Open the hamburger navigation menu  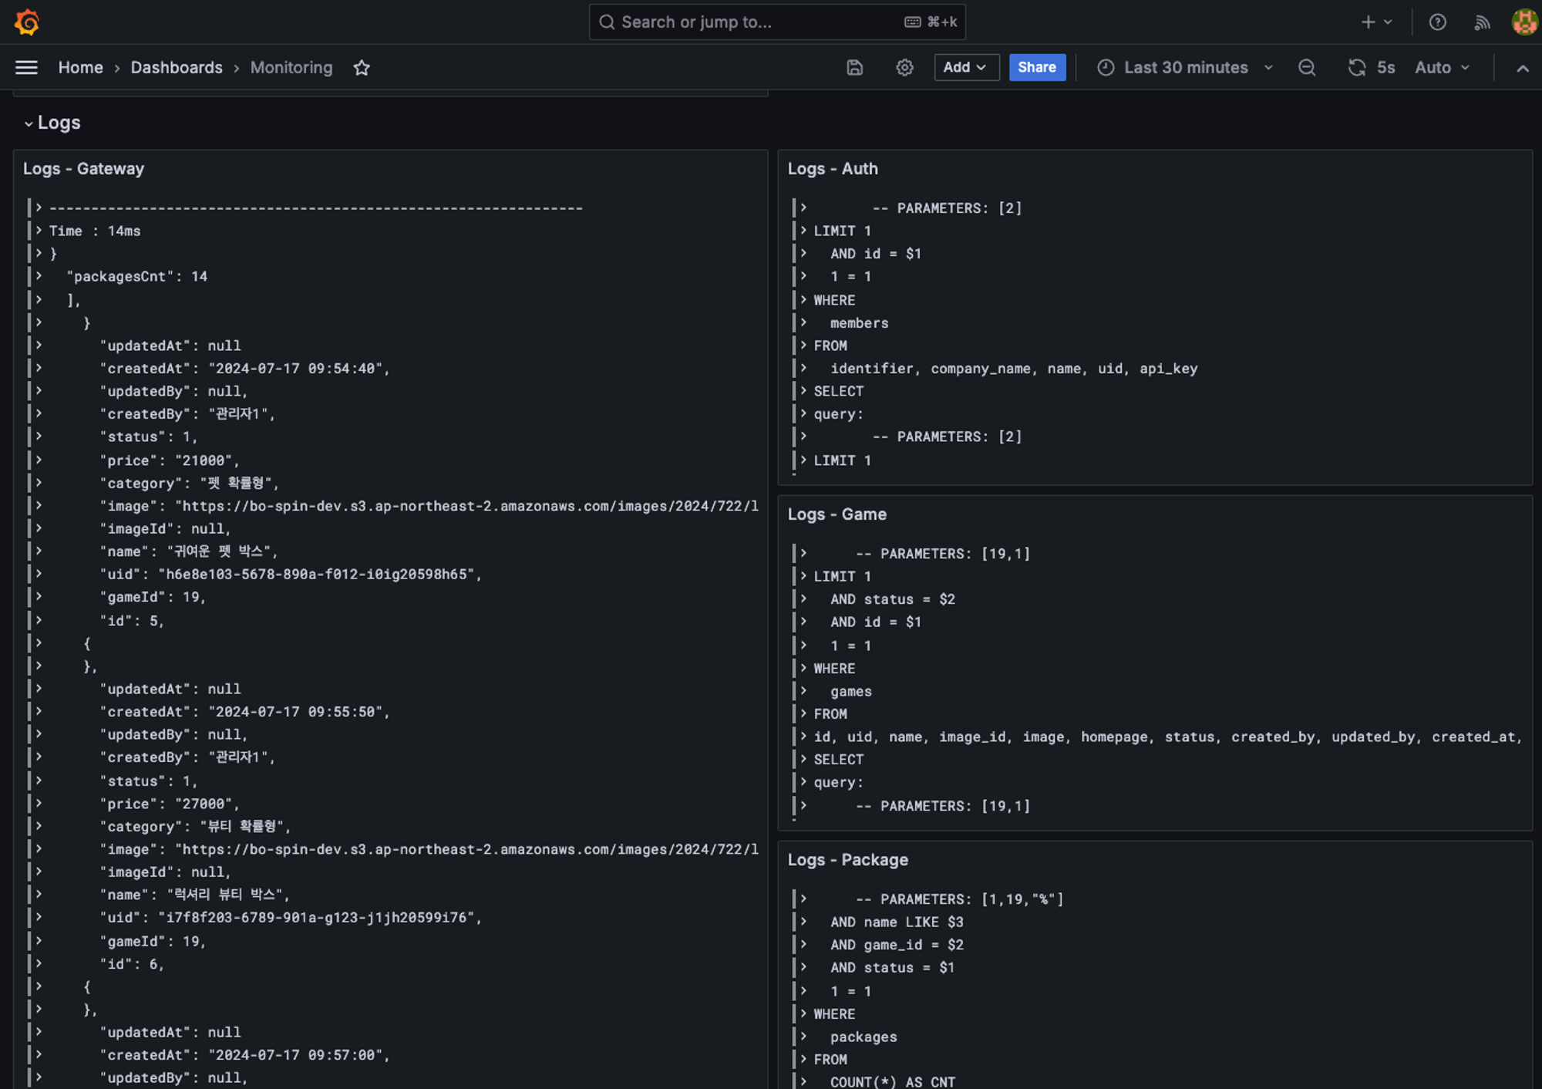(26, 68)
